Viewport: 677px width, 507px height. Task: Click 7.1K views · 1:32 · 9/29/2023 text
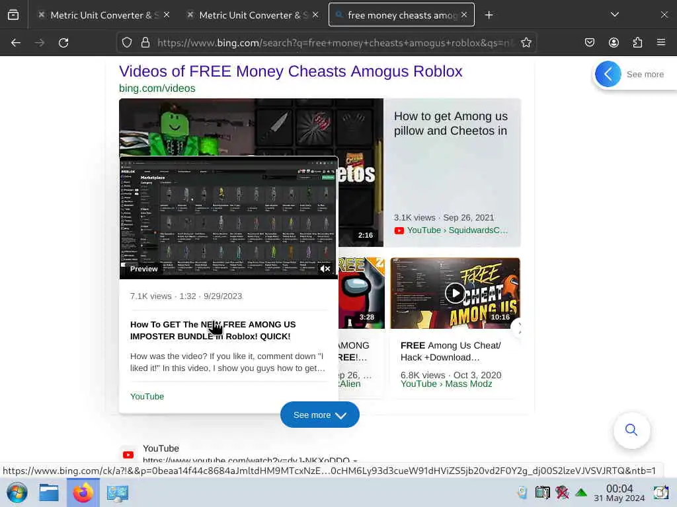point(186,296)
